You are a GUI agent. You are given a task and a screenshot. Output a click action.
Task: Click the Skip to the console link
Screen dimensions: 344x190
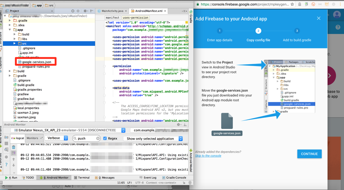[208, 156]
